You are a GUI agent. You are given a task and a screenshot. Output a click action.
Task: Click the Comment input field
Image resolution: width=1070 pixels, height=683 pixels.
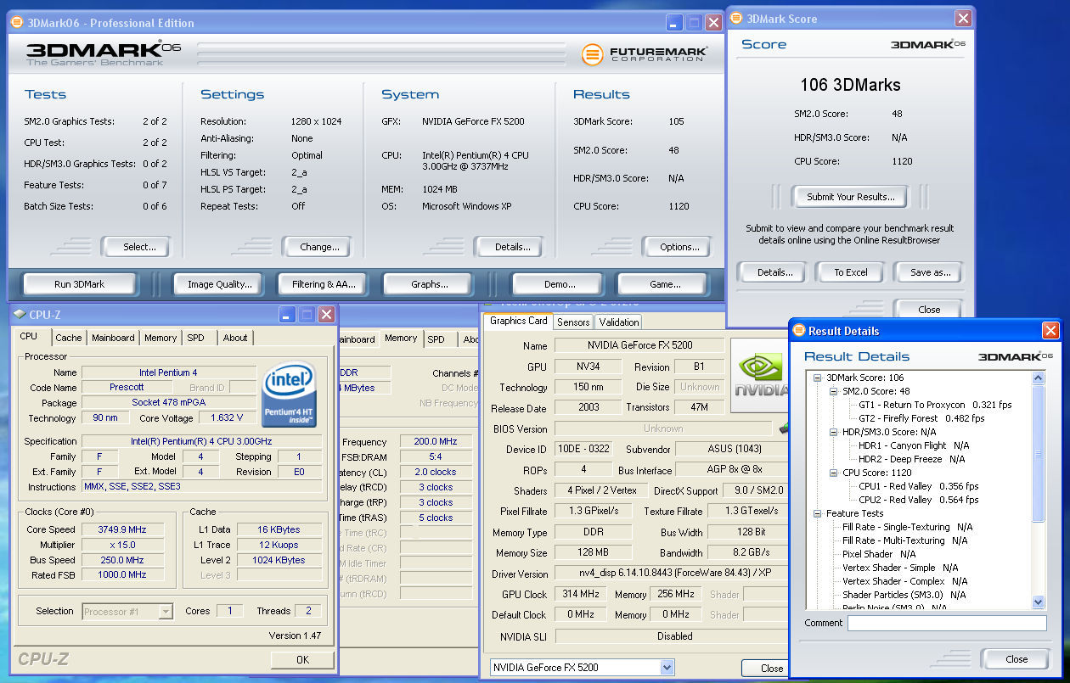(x=947, y=623)
